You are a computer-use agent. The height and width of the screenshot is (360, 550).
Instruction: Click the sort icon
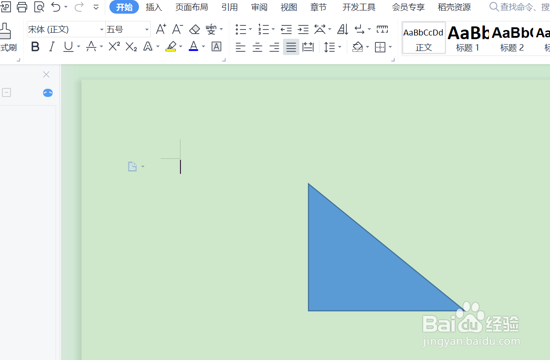coord(343,30)
